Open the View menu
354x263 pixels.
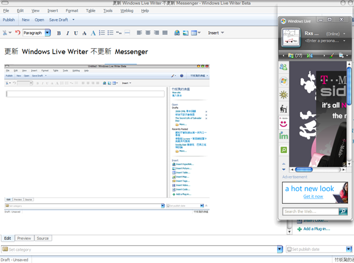click(x=35, y=10)
